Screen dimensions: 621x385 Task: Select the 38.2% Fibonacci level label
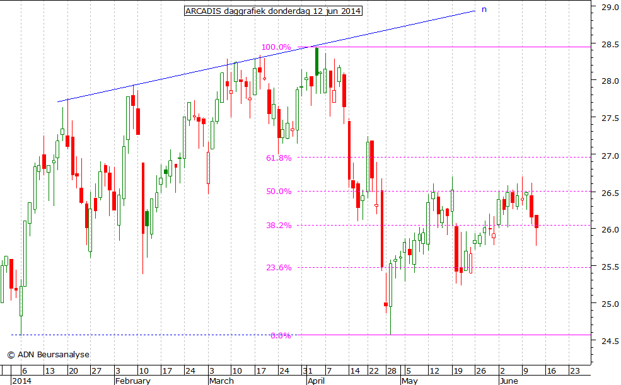[x=279, y=226]
